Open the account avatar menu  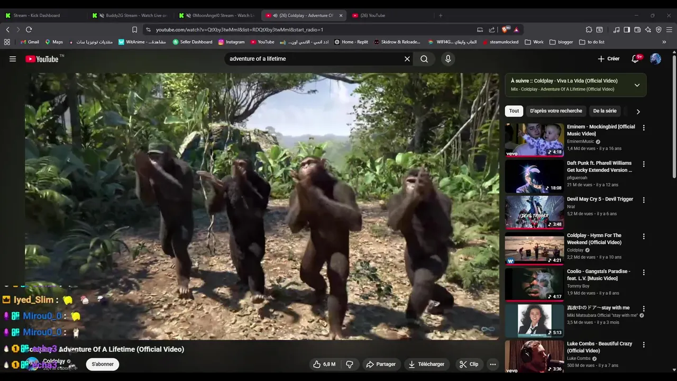click(x=656, y=59)
